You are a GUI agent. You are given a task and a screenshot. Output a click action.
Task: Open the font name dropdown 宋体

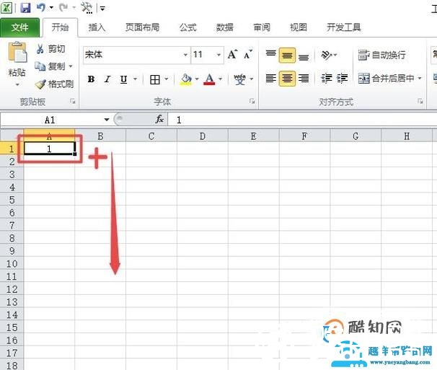pos(185,55)
